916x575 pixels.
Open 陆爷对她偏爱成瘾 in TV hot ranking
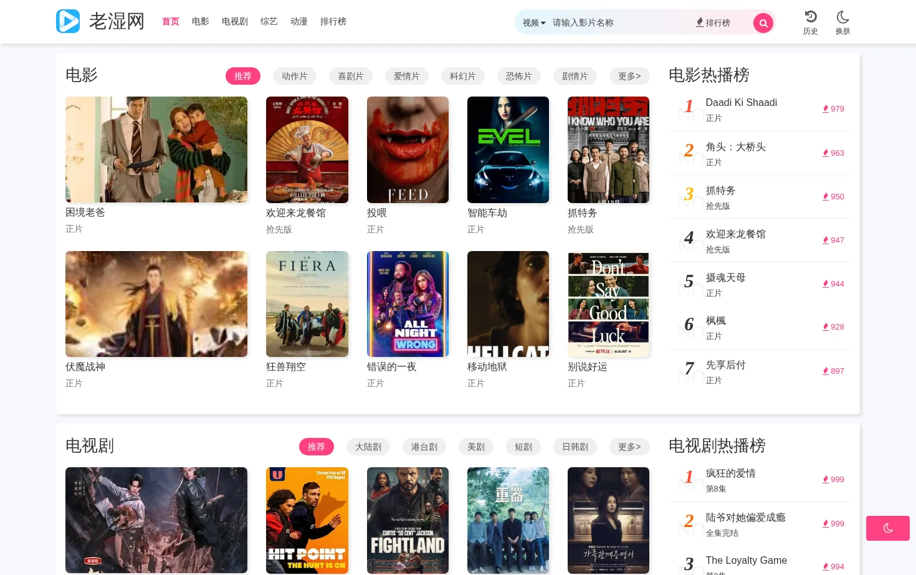[745, 518]
